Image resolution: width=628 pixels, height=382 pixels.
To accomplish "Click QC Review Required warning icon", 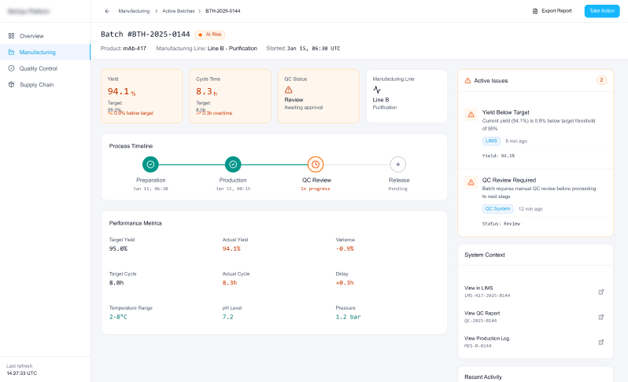I will (x=471, y=182).
